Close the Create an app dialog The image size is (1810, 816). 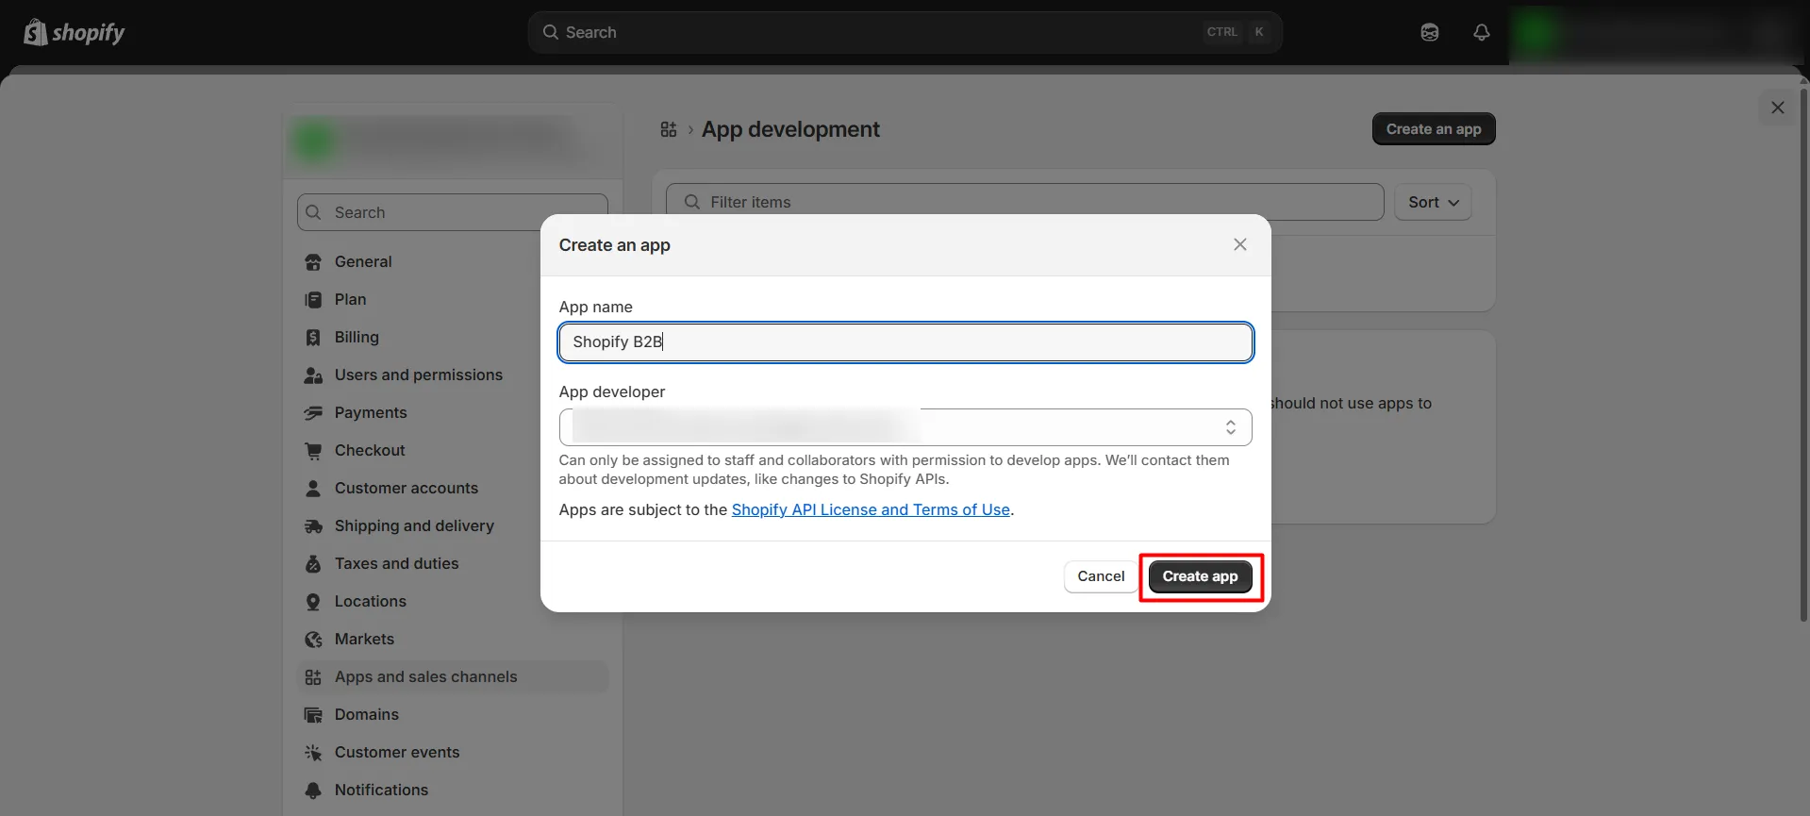pos(1240,244)
